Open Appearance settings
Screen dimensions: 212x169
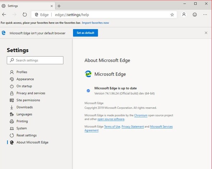click(x=25, y=79)
